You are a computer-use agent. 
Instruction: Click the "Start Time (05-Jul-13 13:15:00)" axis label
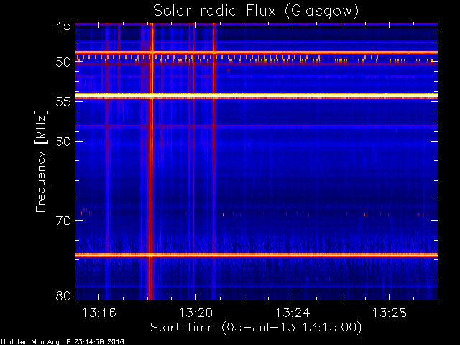click(256, 328)
